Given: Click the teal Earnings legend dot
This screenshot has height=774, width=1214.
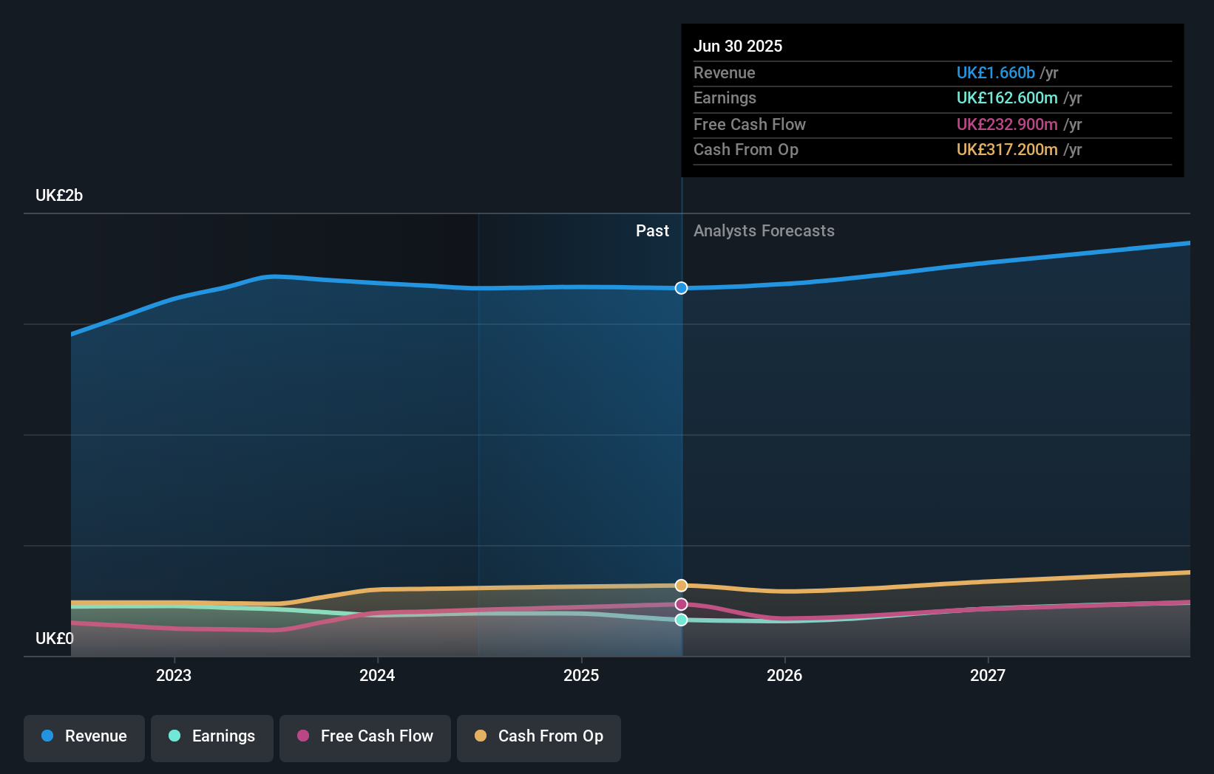Looking at the screenshot, I should click(174, 736).
